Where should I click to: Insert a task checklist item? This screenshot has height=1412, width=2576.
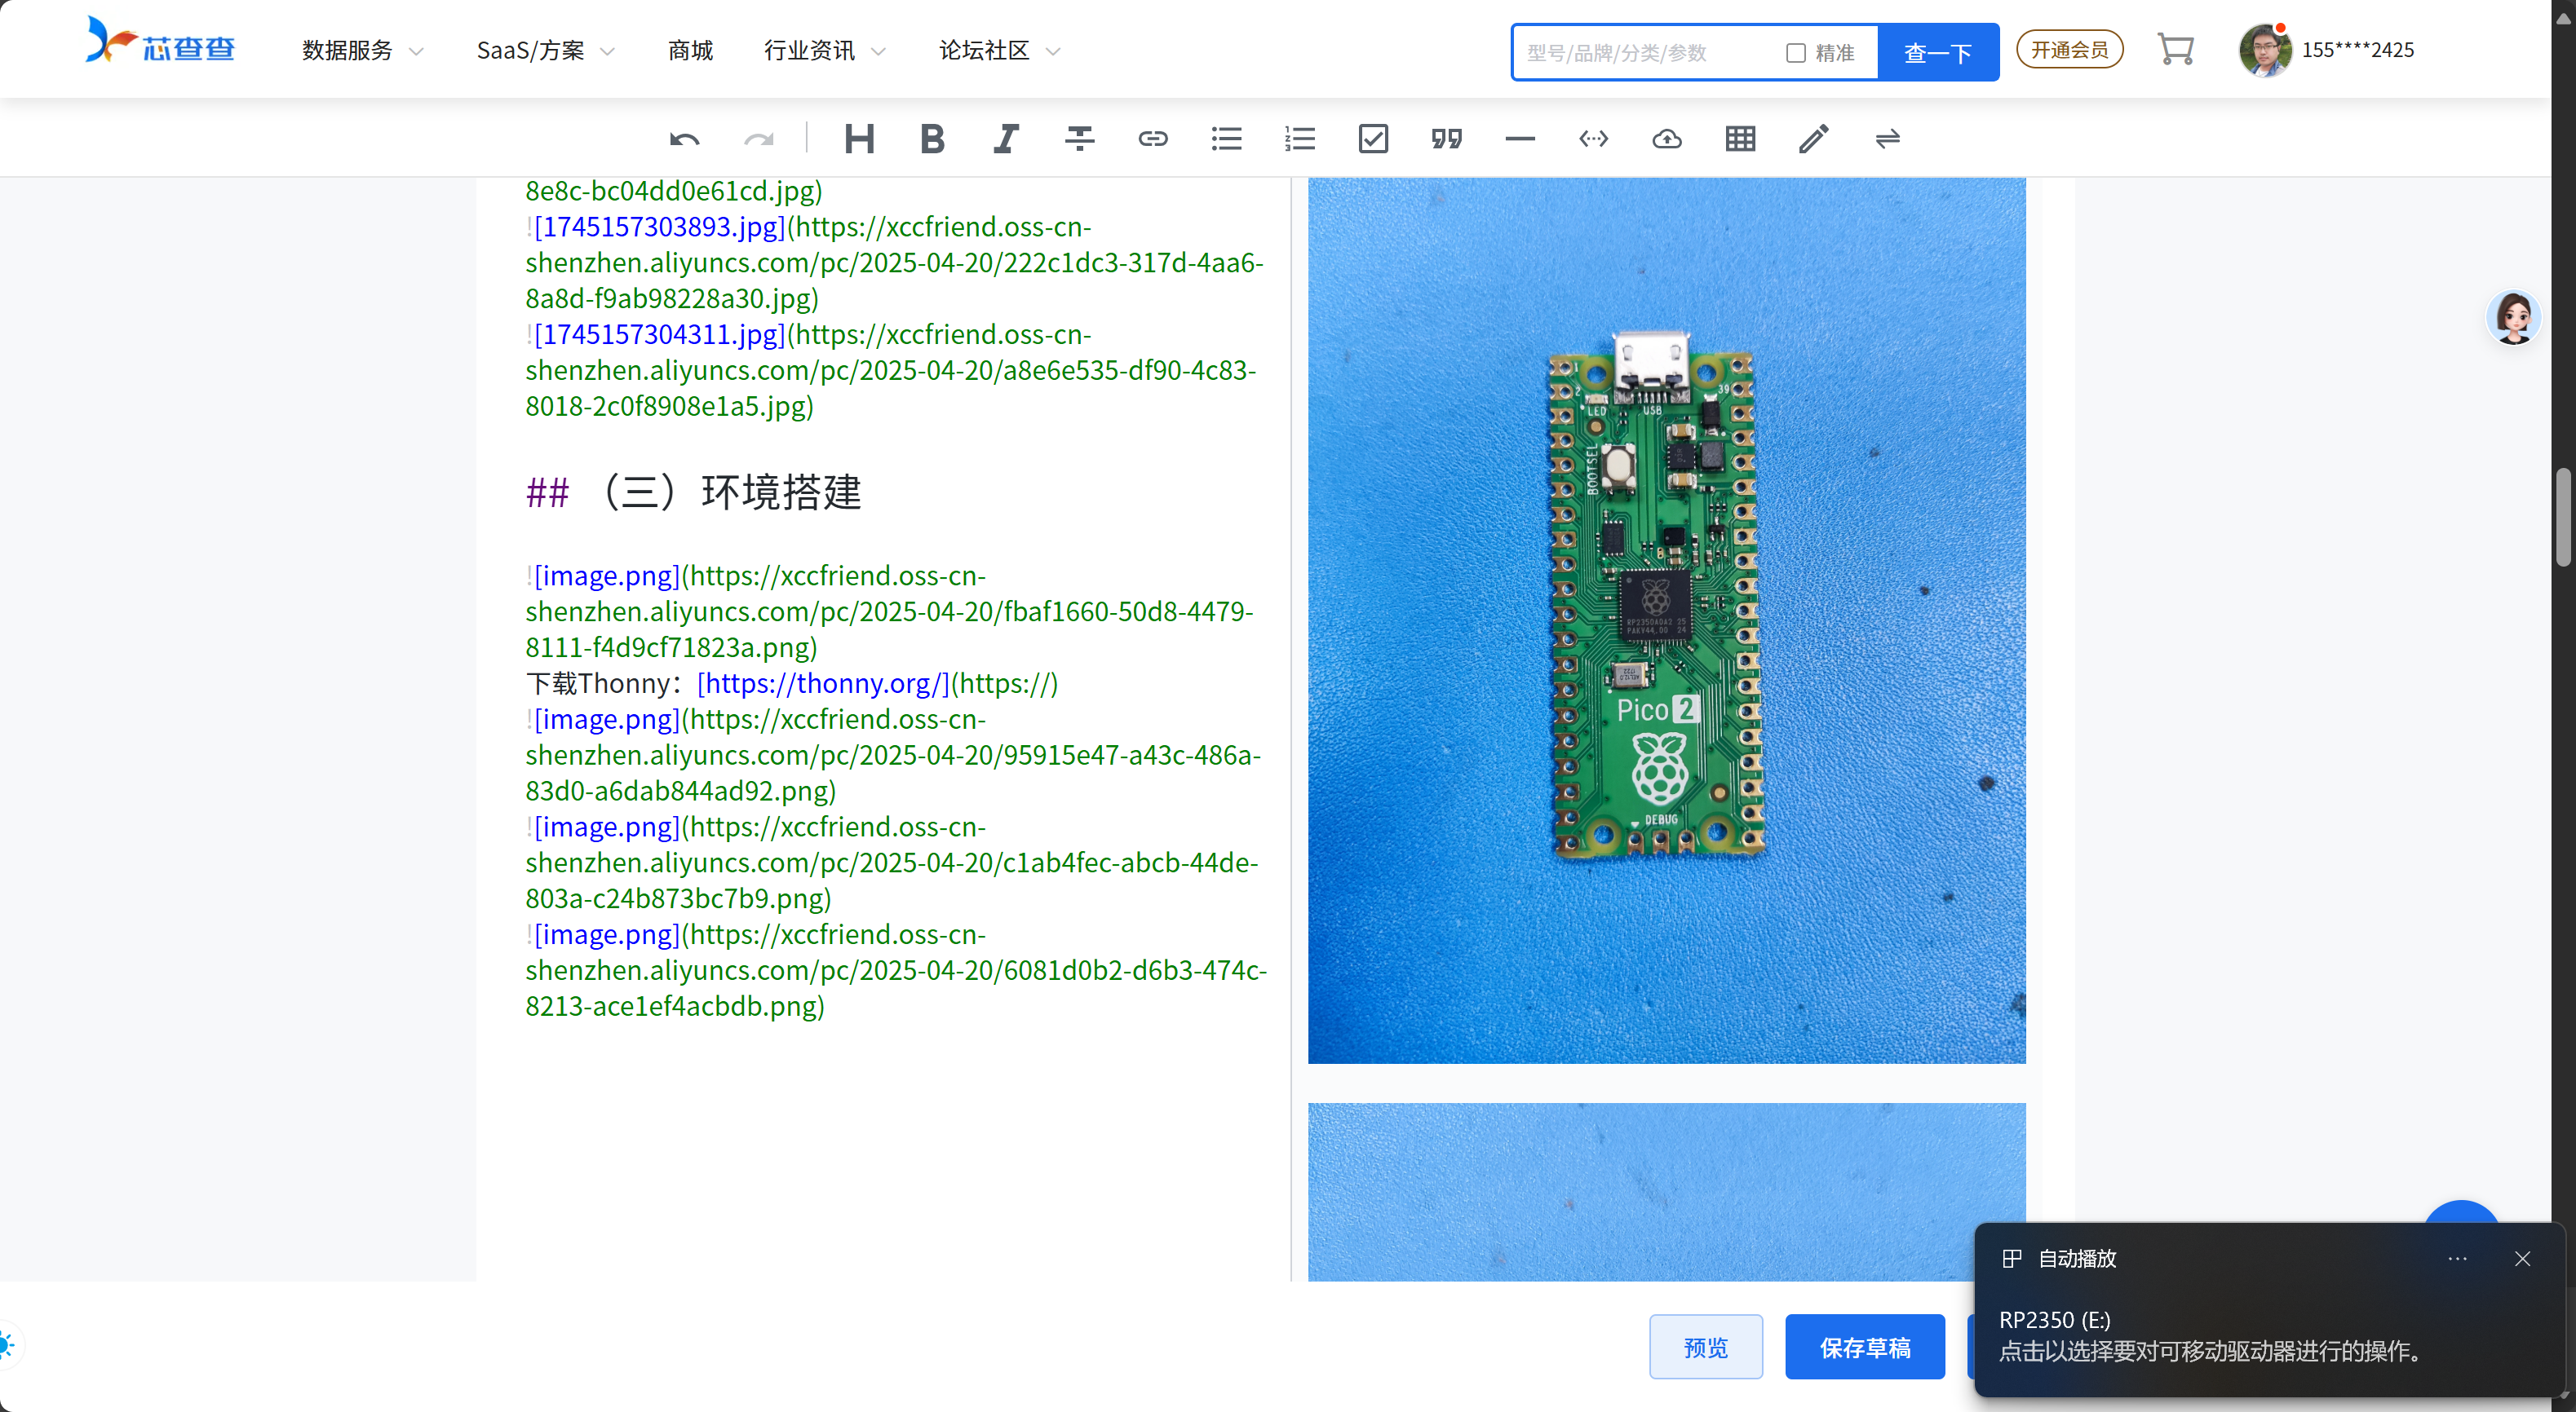pyautogui.click(x=1373, y=139)
